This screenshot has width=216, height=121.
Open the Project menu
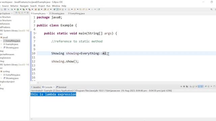click(42, 6)
